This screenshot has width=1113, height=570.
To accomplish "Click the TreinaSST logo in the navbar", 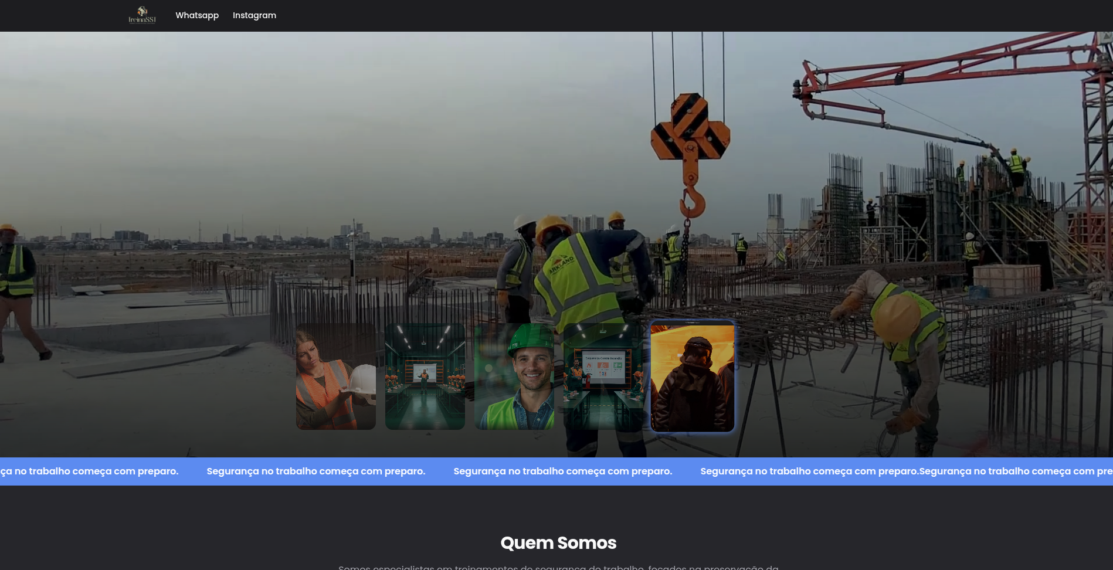I will [142, 15].
